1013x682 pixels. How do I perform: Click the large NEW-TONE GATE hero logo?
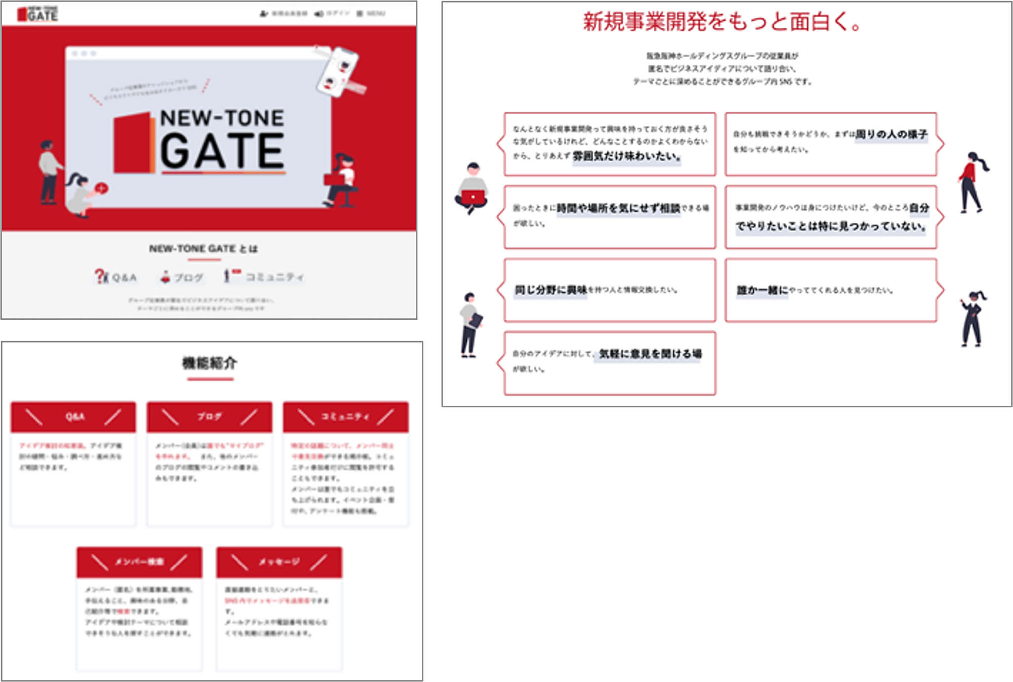(200, 143)
